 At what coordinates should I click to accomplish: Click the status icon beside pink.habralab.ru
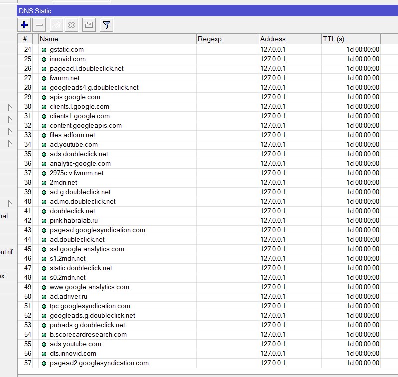click(44, 221)
